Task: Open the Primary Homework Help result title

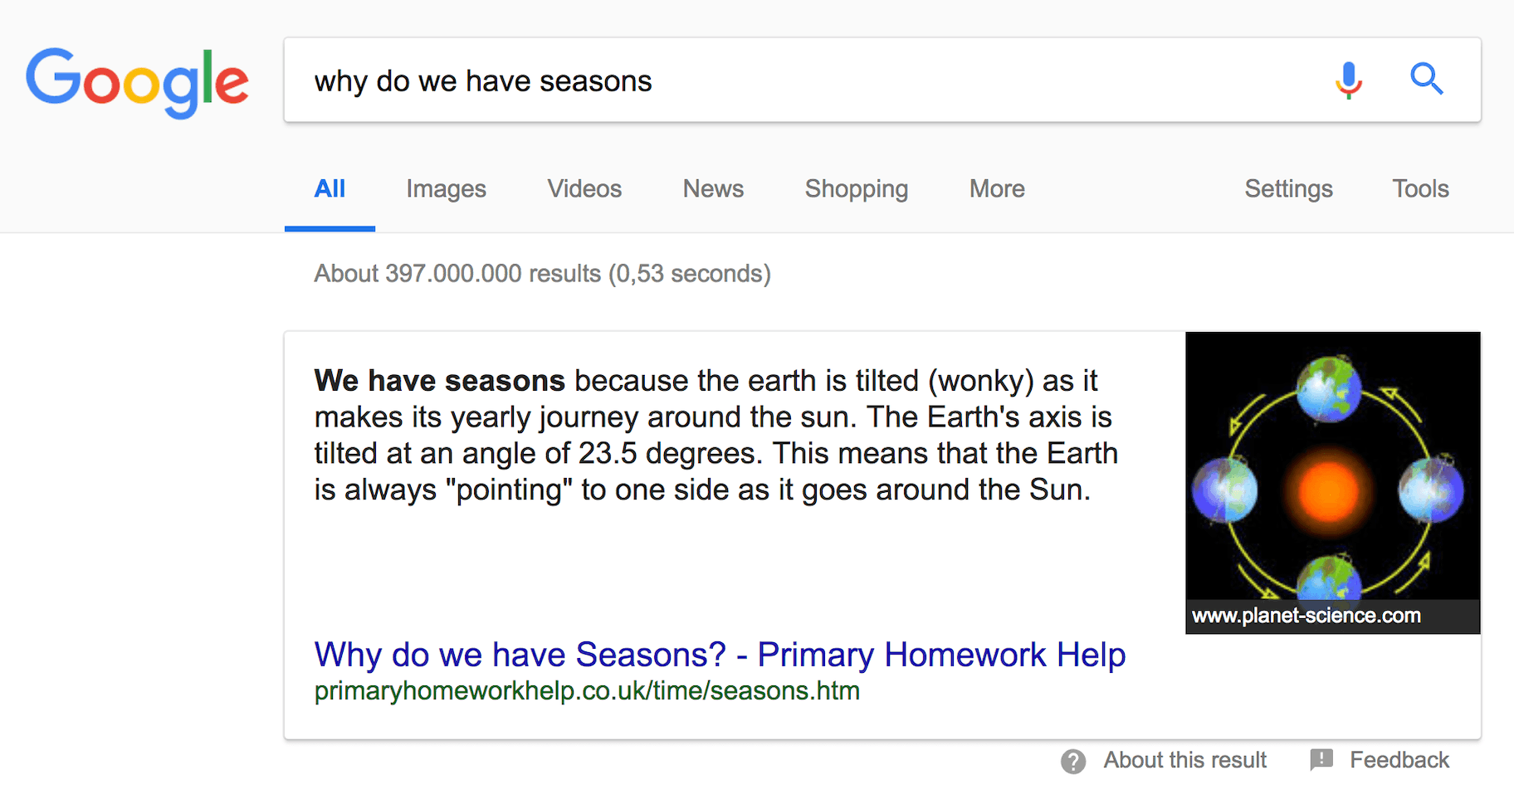Action: [720, 655]
